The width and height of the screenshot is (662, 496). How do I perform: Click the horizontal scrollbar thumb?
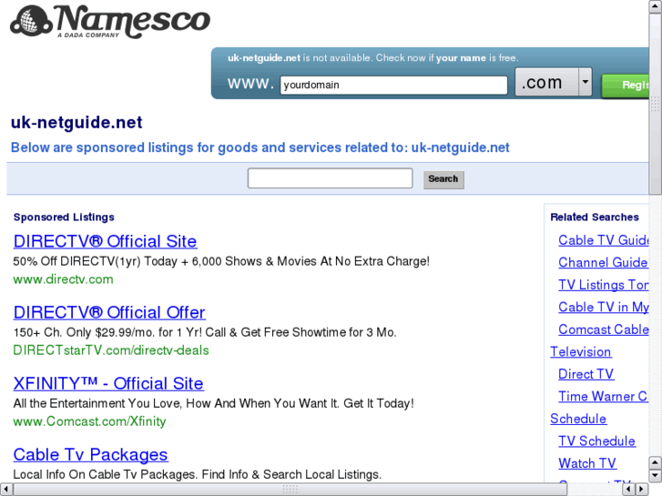pyautogui.click(x=290, y=490)
